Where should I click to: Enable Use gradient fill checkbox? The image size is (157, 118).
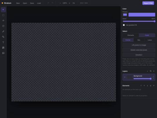click(x=124, y=25)
